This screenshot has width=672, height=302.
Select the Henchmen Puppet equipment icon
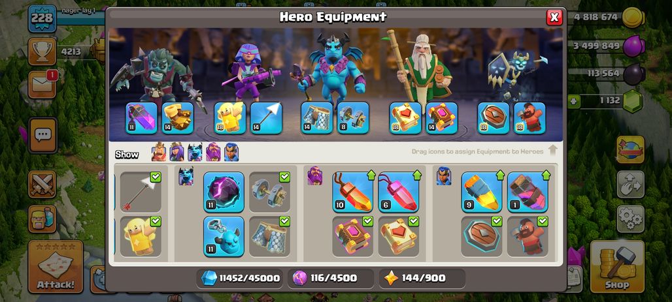[x=224, y=237]
